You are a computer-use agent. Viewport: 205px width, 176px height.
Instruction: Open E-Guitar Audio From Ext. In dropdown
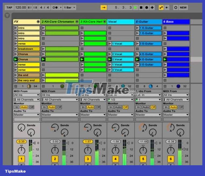tap(148, 95)
